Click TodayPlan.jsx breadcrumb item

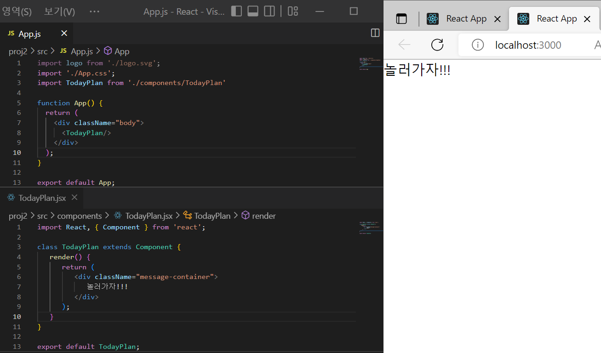[149, 216]
